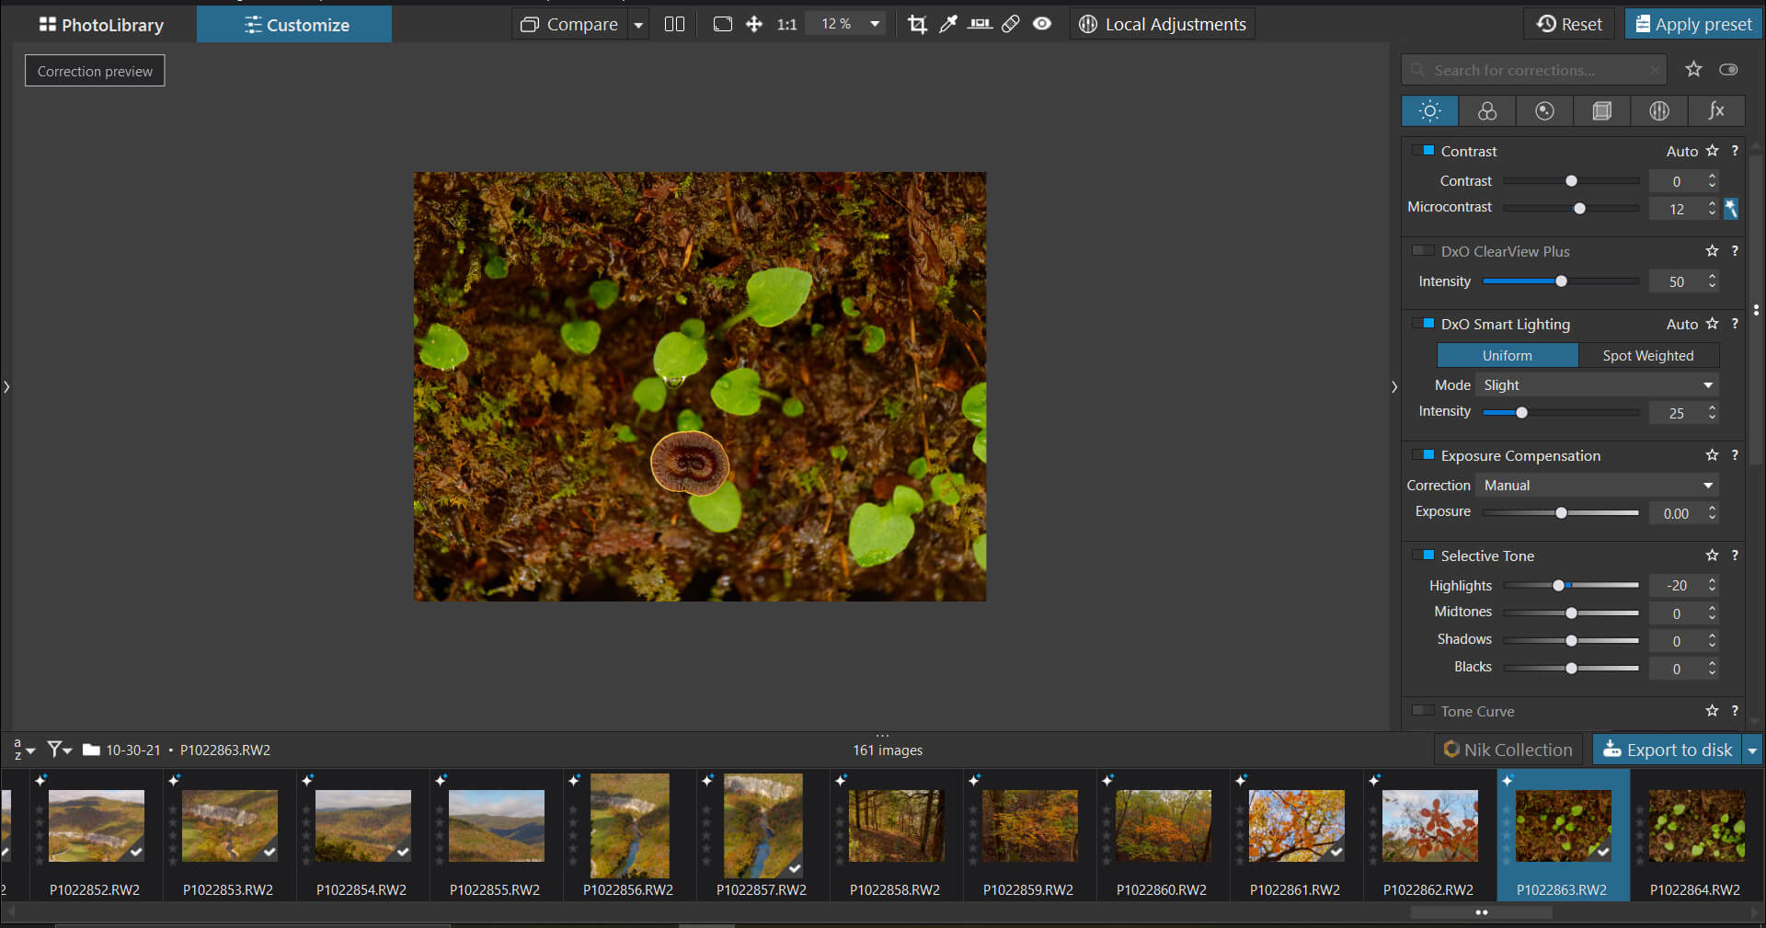This screenshot has height=928, width=1766.
Task: Activate the Horizon leveling tool
Action: point(980,25)
